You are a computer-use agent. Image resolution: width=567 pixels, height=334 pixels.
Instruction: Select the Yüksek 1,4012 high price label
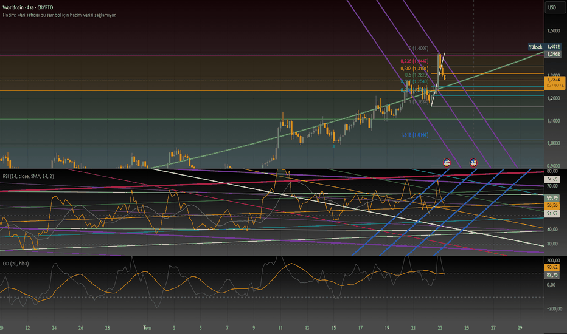(x=544, y=47)
